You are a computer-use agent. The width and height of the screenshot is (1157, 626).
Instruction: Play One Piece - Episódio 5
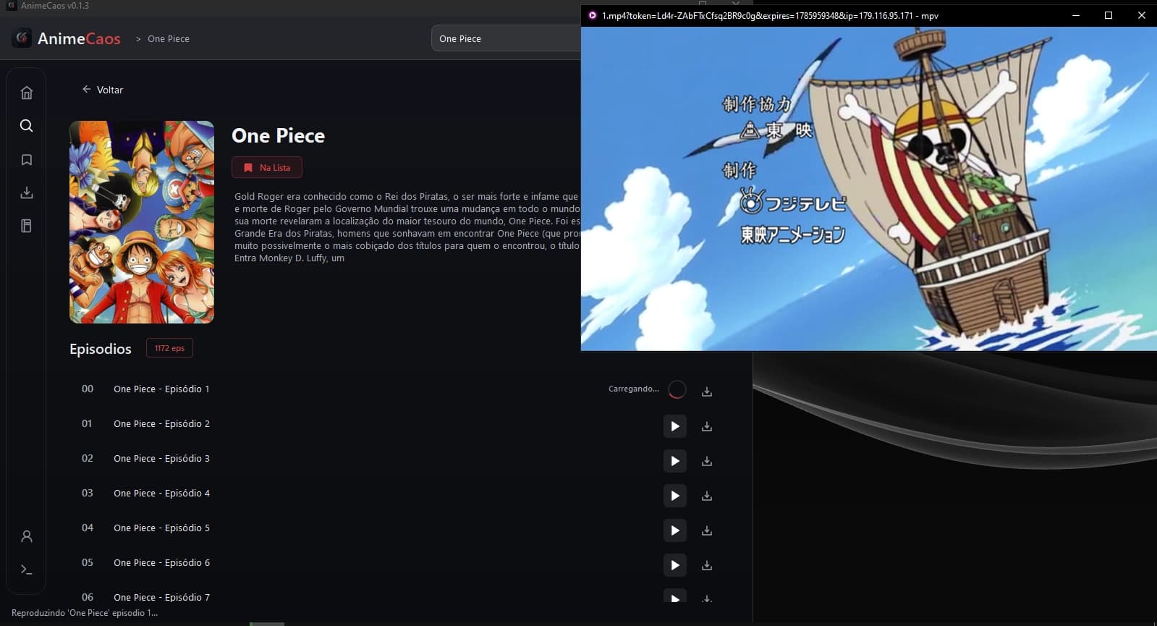[x=675, y=530]
